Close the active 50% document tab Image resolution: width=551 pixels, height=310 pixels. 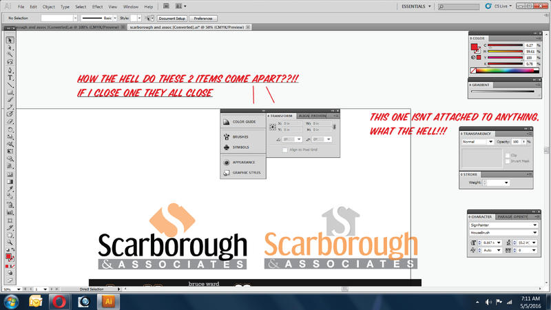click(248, 27)
